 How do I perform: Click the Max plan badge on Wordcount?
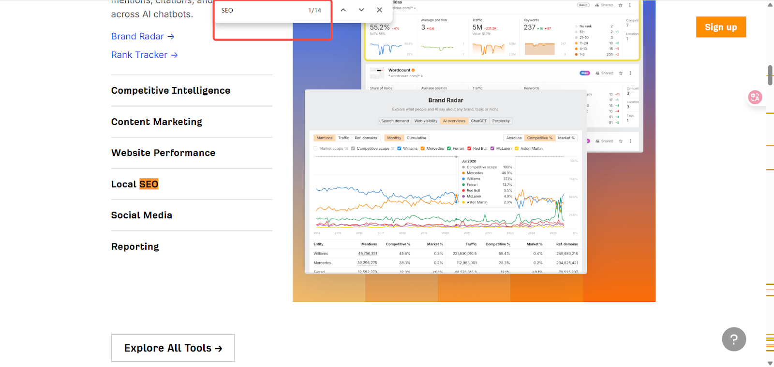click(x=585, y=73)
